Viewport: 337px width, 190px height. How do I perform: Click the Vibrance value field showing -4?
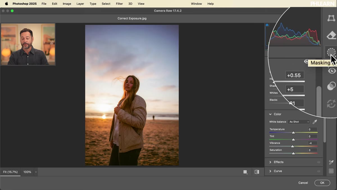(312, 143)
